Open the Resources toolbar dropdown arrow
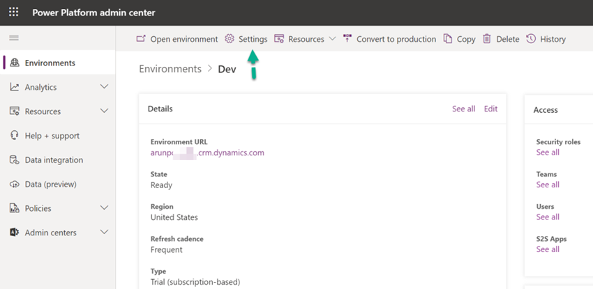 332,39
